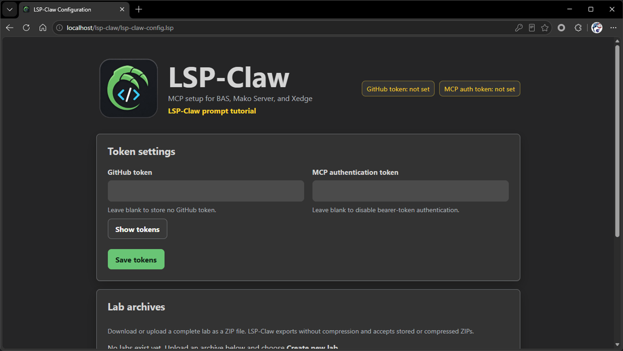Open a new browser tab
This screenshot has width=623, height=351.
tap(139, 9)
